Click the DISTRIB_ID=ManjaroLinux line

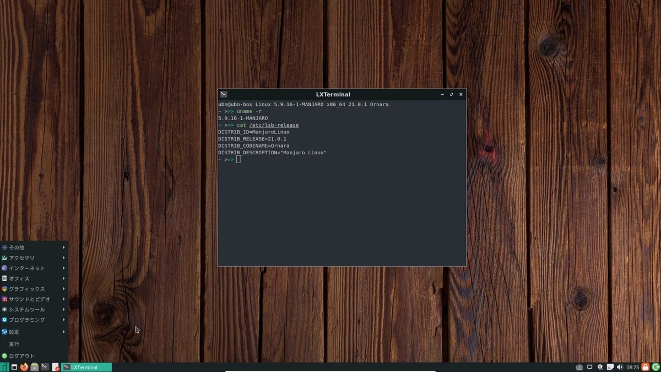(x=254, y=132)
